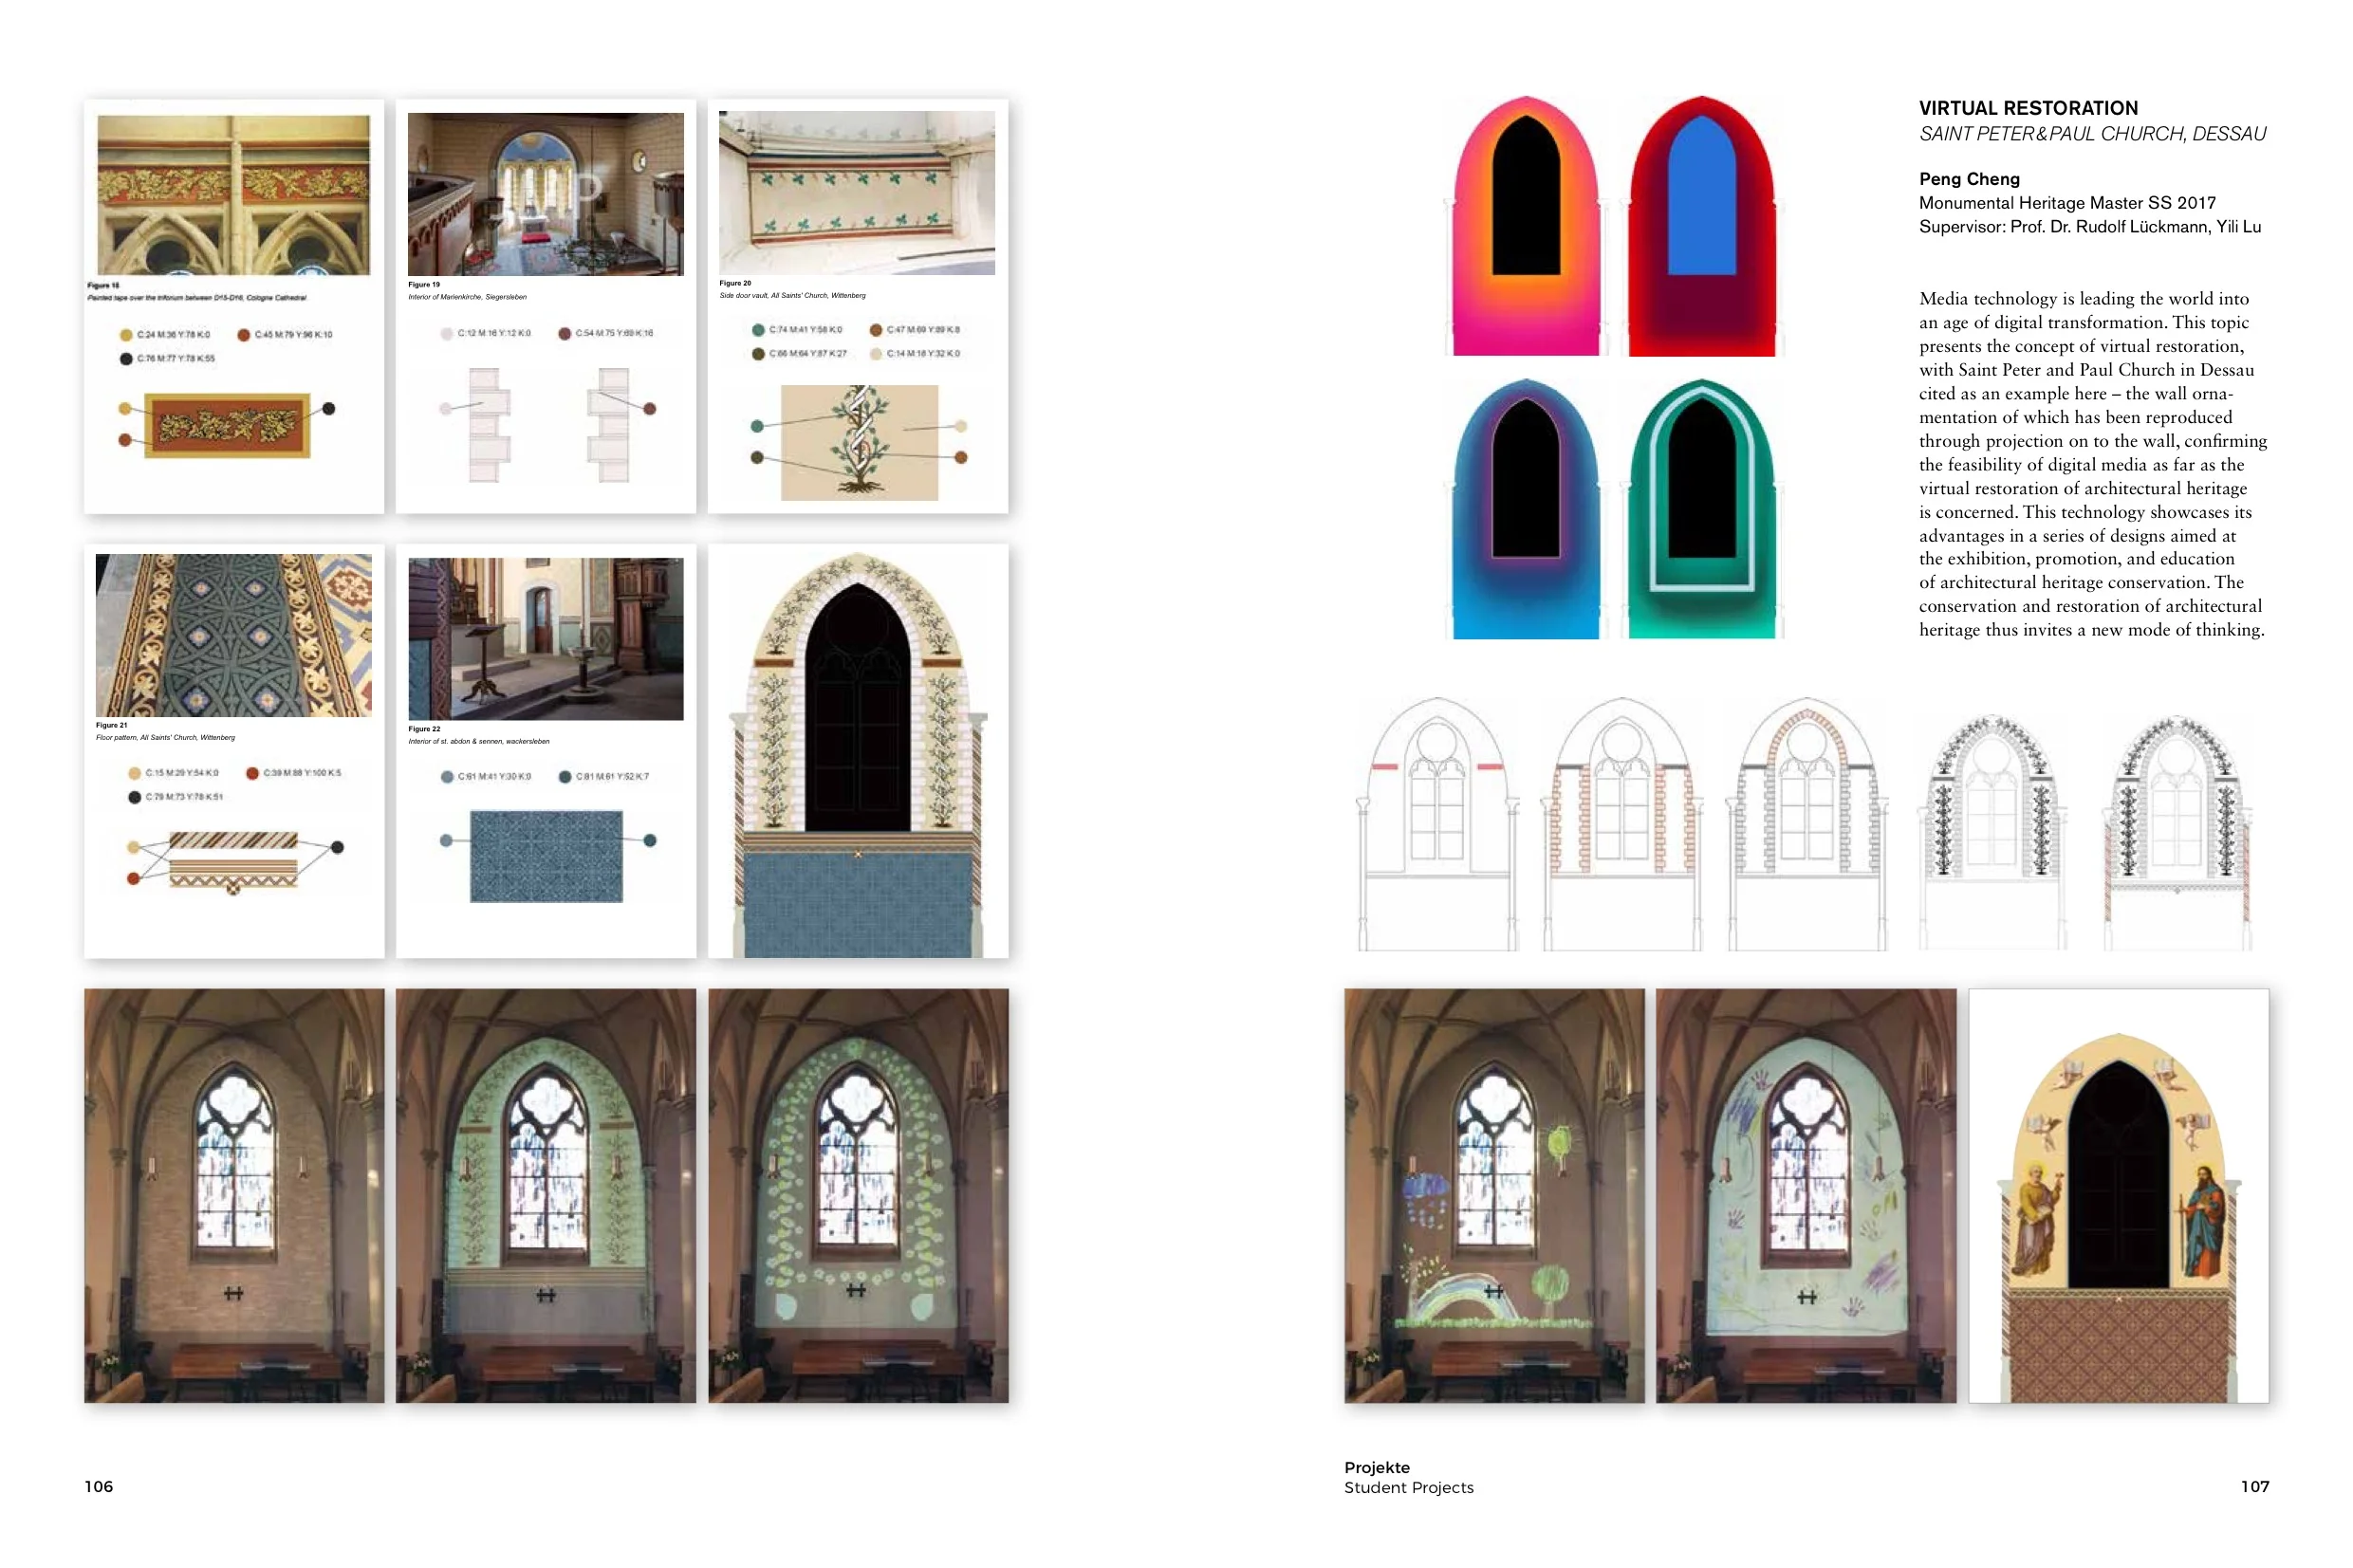Click the yellow C:24 M:36 swatch beside Figure 18 legend
The height and width of the screenshot is (1568, 2353).
coord(126,335)
